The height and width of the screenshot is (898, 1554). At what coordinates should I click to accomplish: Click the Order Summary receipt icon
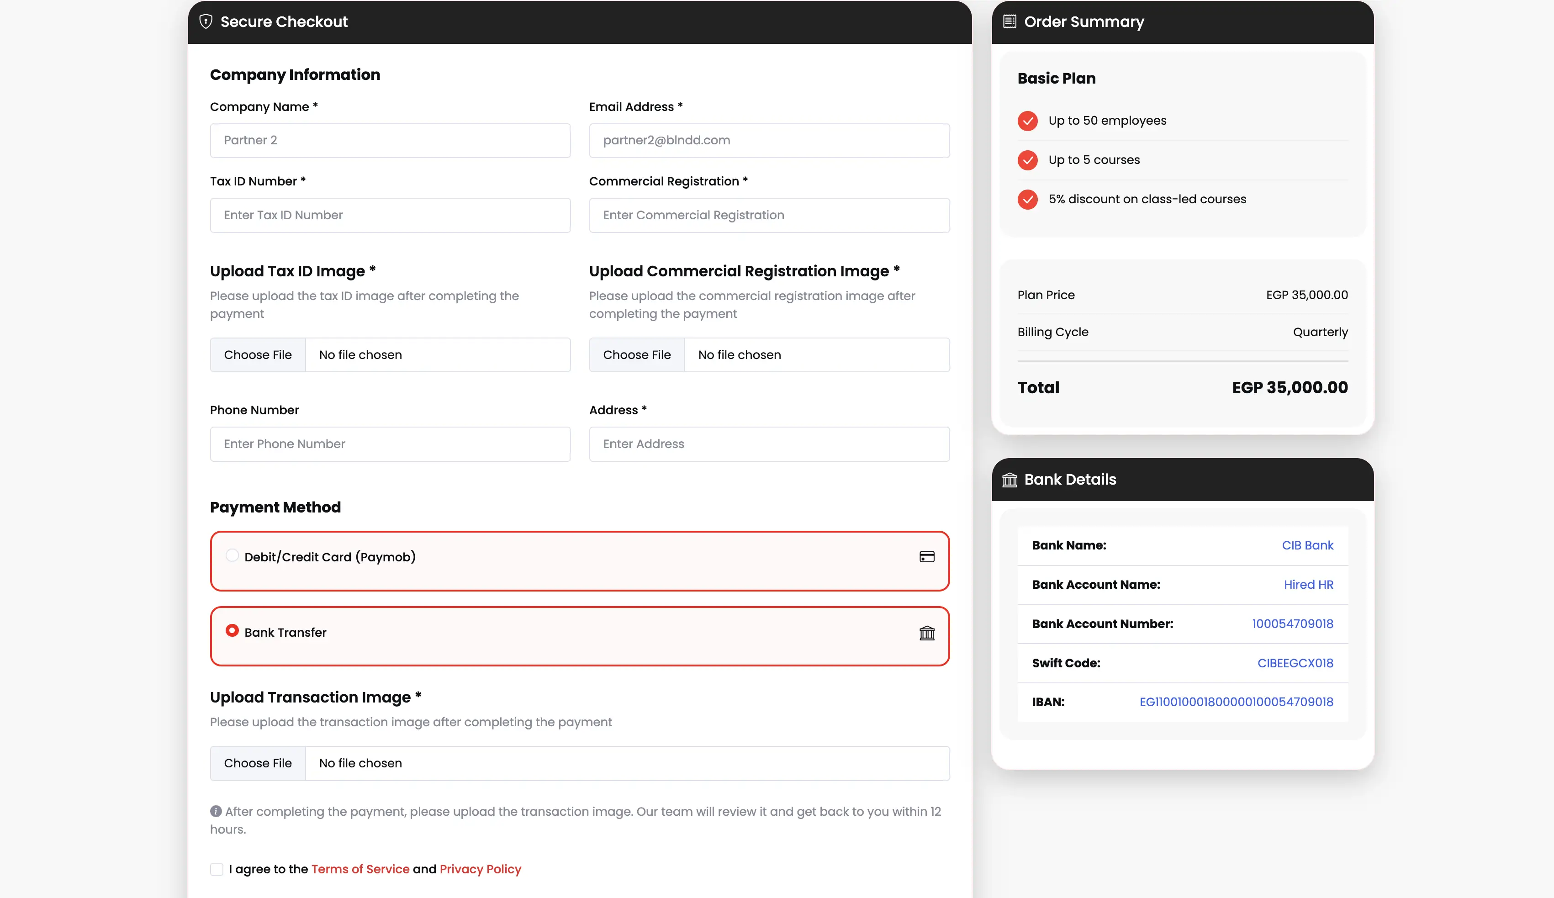(x=1010, y=21)
